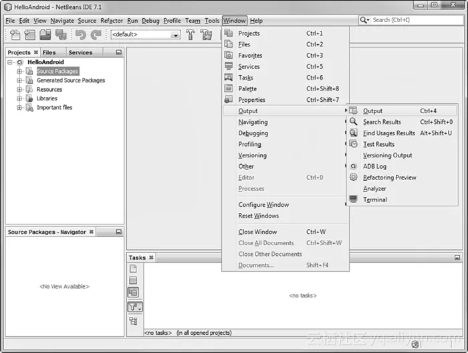Choose Reset Windows in Window menu
This screenshot has height=353, width=468.
coord(259,216)
